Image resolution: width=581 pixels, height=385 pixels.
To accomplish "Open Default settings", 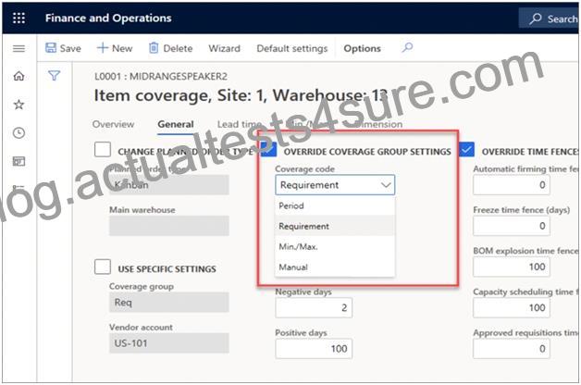I will pos(292,48).
